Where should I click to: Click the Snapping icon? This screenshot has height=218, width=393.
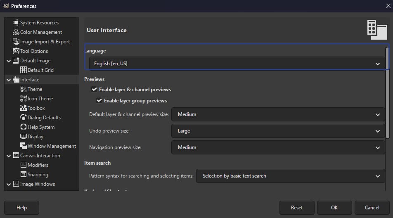(24, 174)
